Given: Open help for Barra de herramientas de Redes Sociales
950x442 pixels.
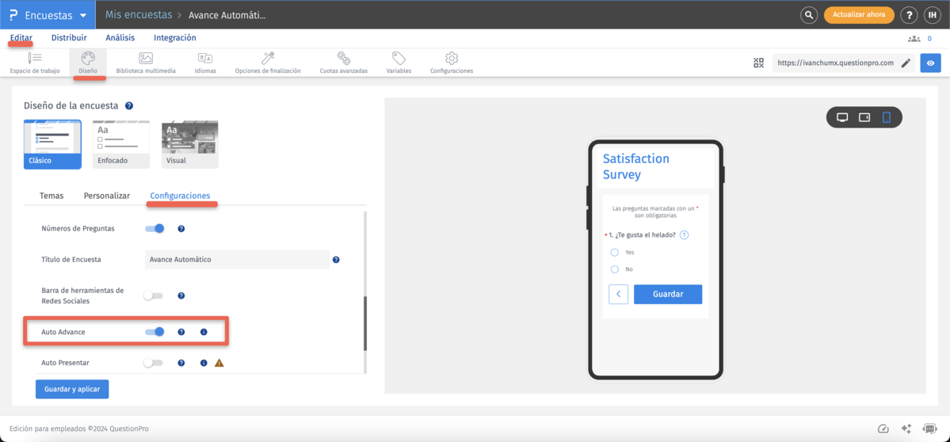Looking at the screenshot, I should (x=181, y=295).
